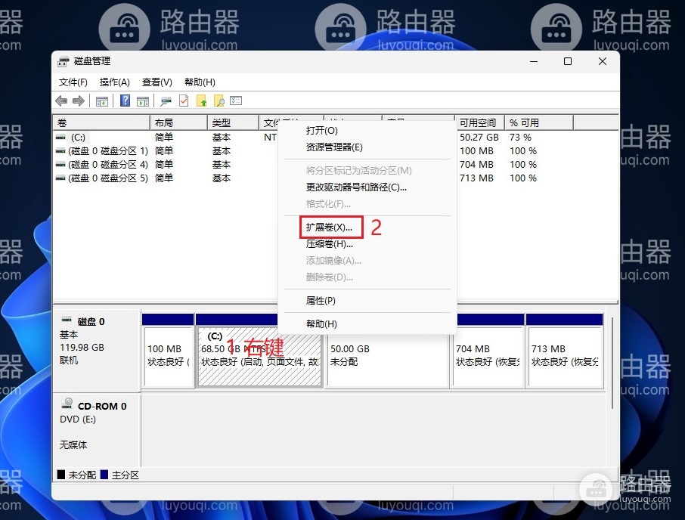Click the black 未分配 legend swatch
Screen dimensions: 685x520
[x=61, y=475]
